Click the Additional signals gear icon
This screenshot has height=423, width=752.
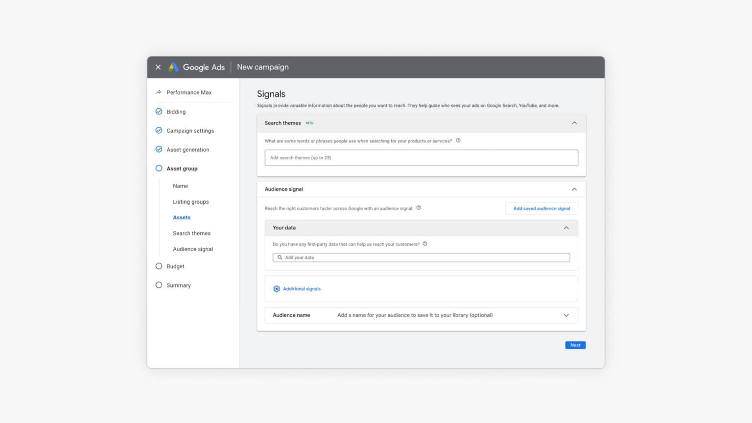(x=277, y=289)
